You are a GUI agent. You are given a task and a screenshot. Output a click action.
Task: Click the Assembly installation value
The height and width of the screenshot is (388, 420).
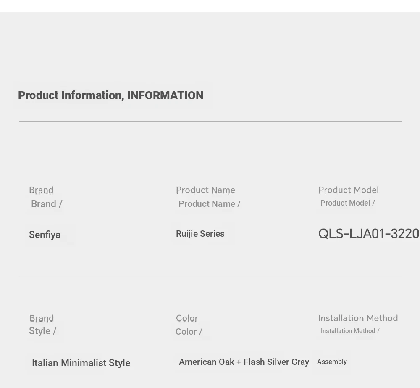(332, 362)
